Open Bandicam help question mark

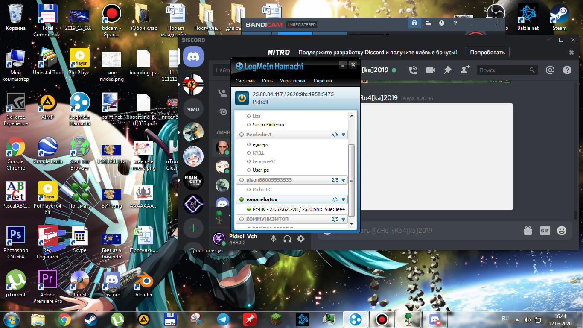coord(455,23)
